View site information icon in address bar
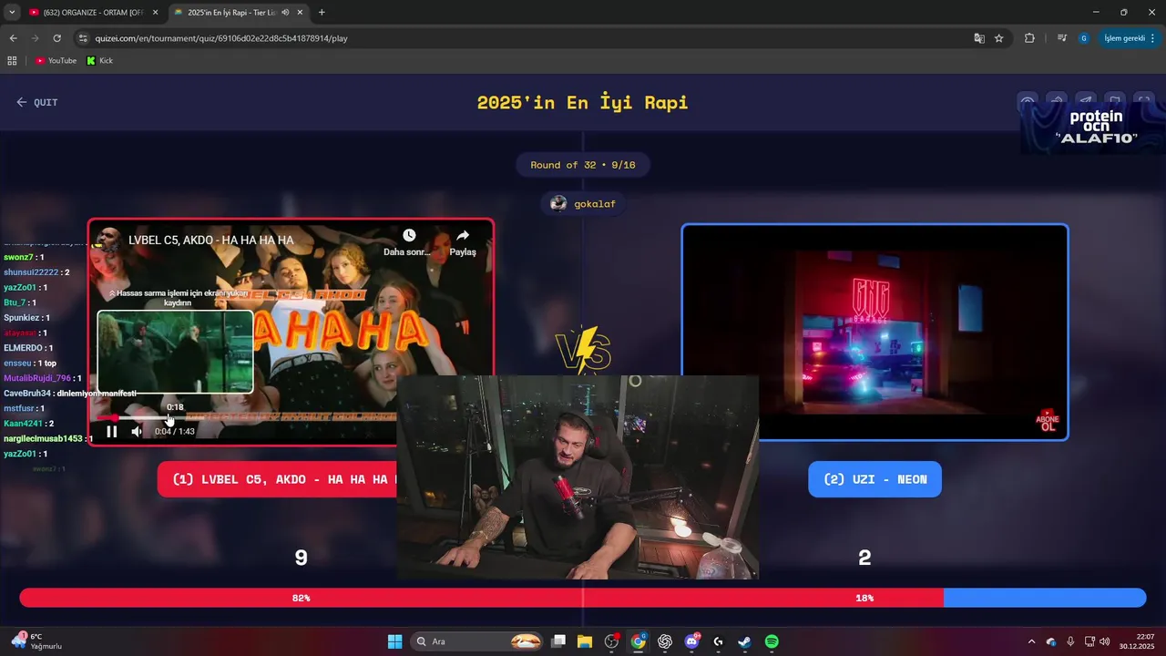The height and width of the screenshot is (656, 1166). coord(84,38)
